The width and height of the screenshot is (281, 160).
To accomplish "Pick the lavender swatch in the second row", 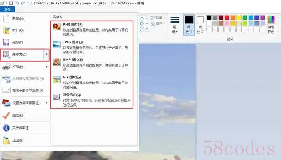I will 263,23.
